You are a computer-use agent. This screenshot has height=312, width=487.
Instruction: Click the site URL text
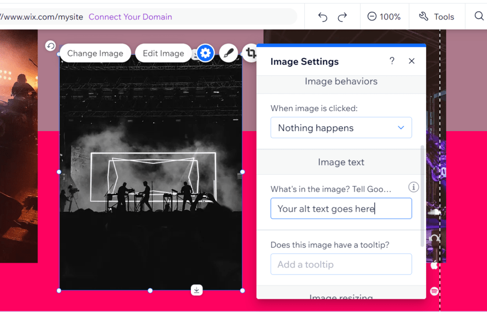pos(42,17)
